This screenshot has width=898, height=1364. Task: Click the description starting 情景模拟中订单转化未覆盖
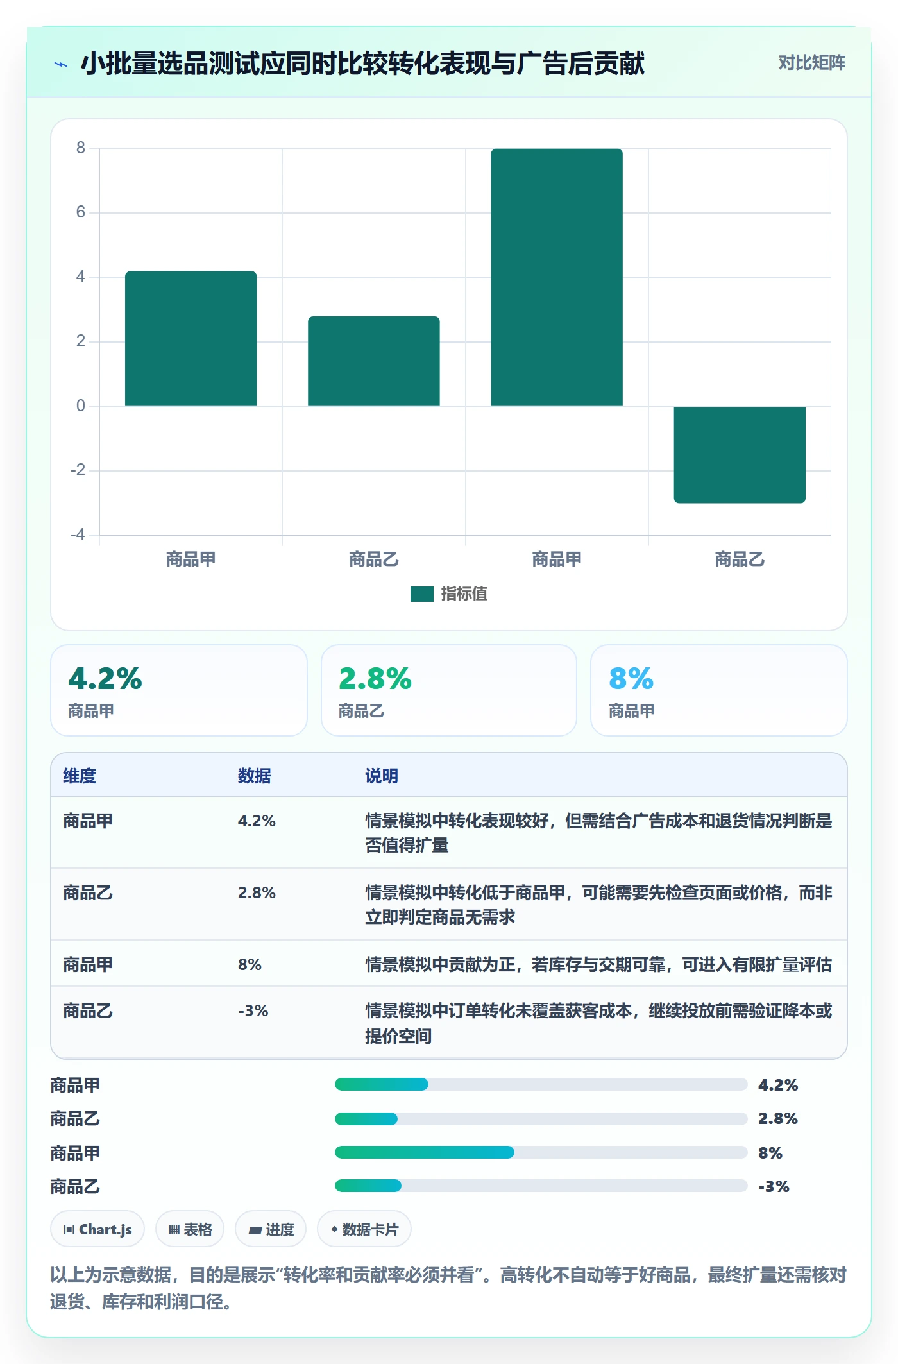(598, 1023)
